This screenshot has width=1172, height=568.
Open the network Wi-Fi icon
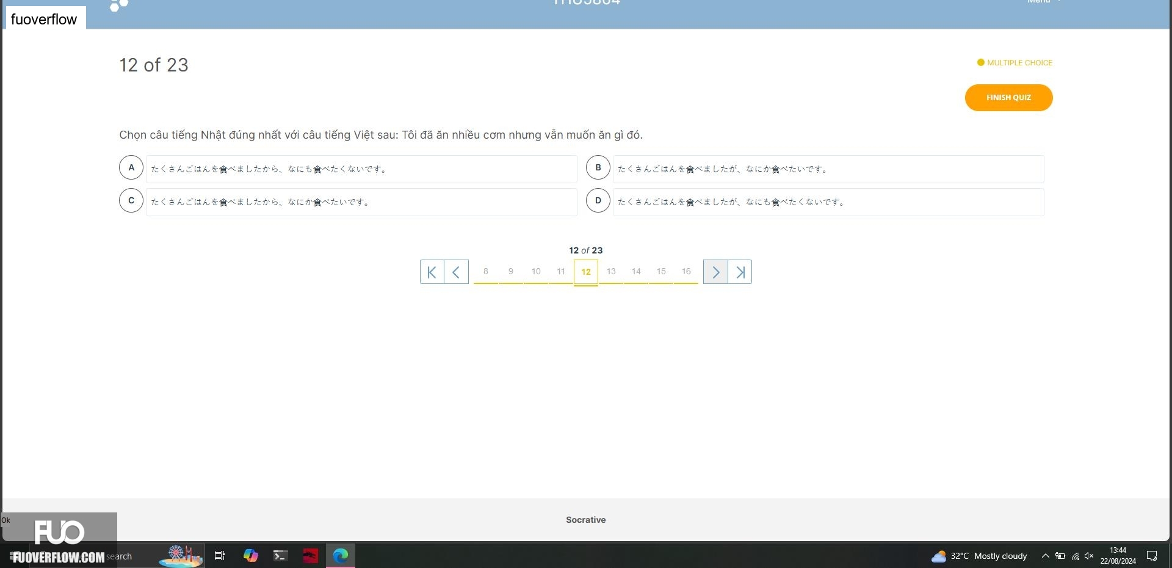(x=1076, y=556)
